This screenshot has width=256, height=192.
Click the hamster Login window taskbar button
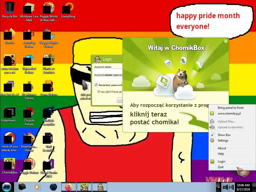[x=100, y=187]
